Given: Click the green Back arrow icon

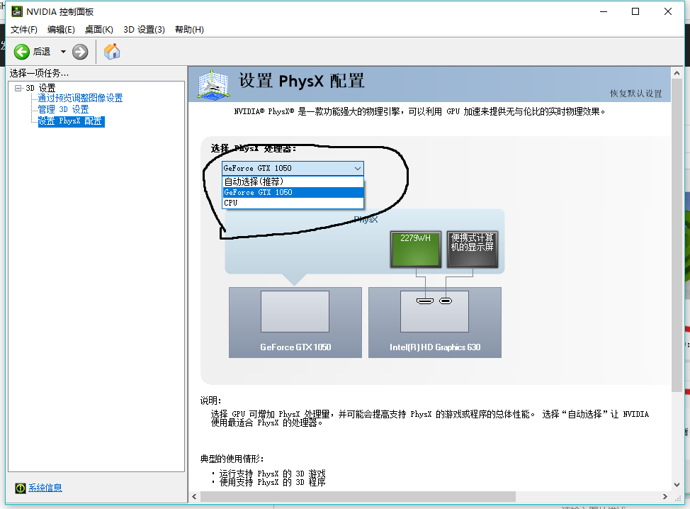Looking at the screenshot, I should coord(22,52).
